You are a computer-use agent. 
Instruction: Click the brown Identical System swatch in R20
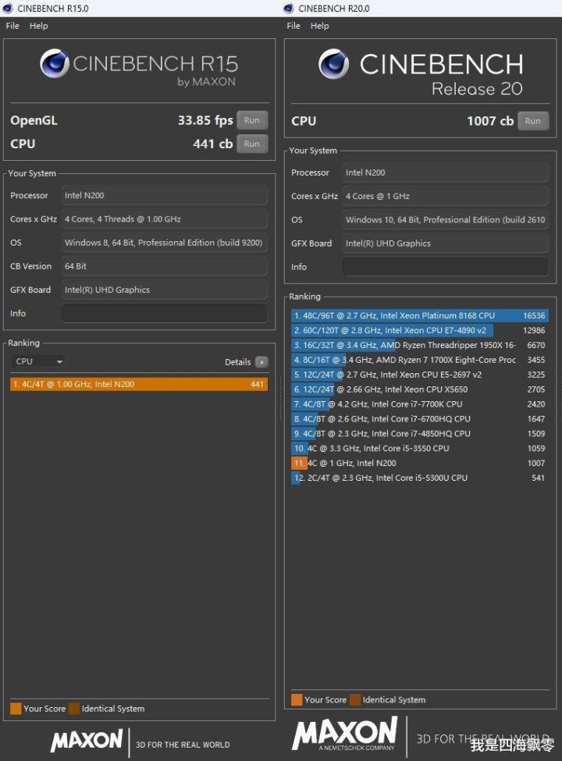coord(355,699)
